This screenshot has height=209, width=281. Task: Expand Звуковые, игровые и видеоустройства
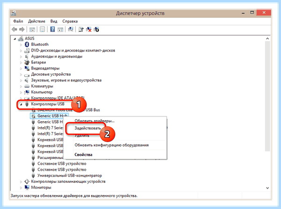21,80
